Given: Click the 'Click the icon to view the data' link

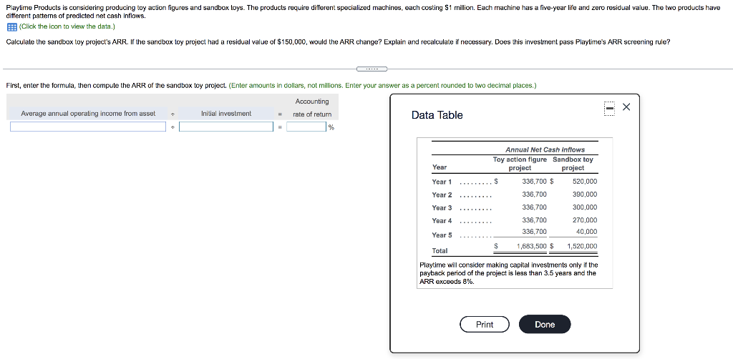Looking at the screenshot, I should (67, 26).
